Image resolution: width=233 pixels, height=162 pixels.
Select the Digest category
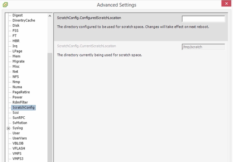(x=18, y=15)
